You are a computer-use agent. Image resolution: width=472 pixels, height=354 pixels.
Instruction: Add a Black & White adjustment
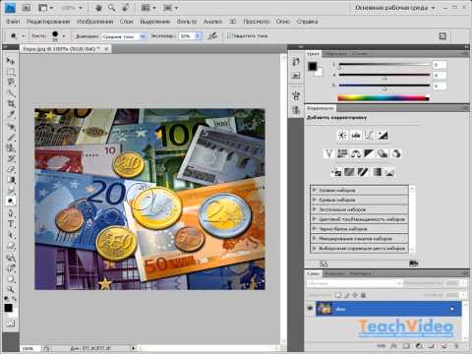click(x=369, y=153)
